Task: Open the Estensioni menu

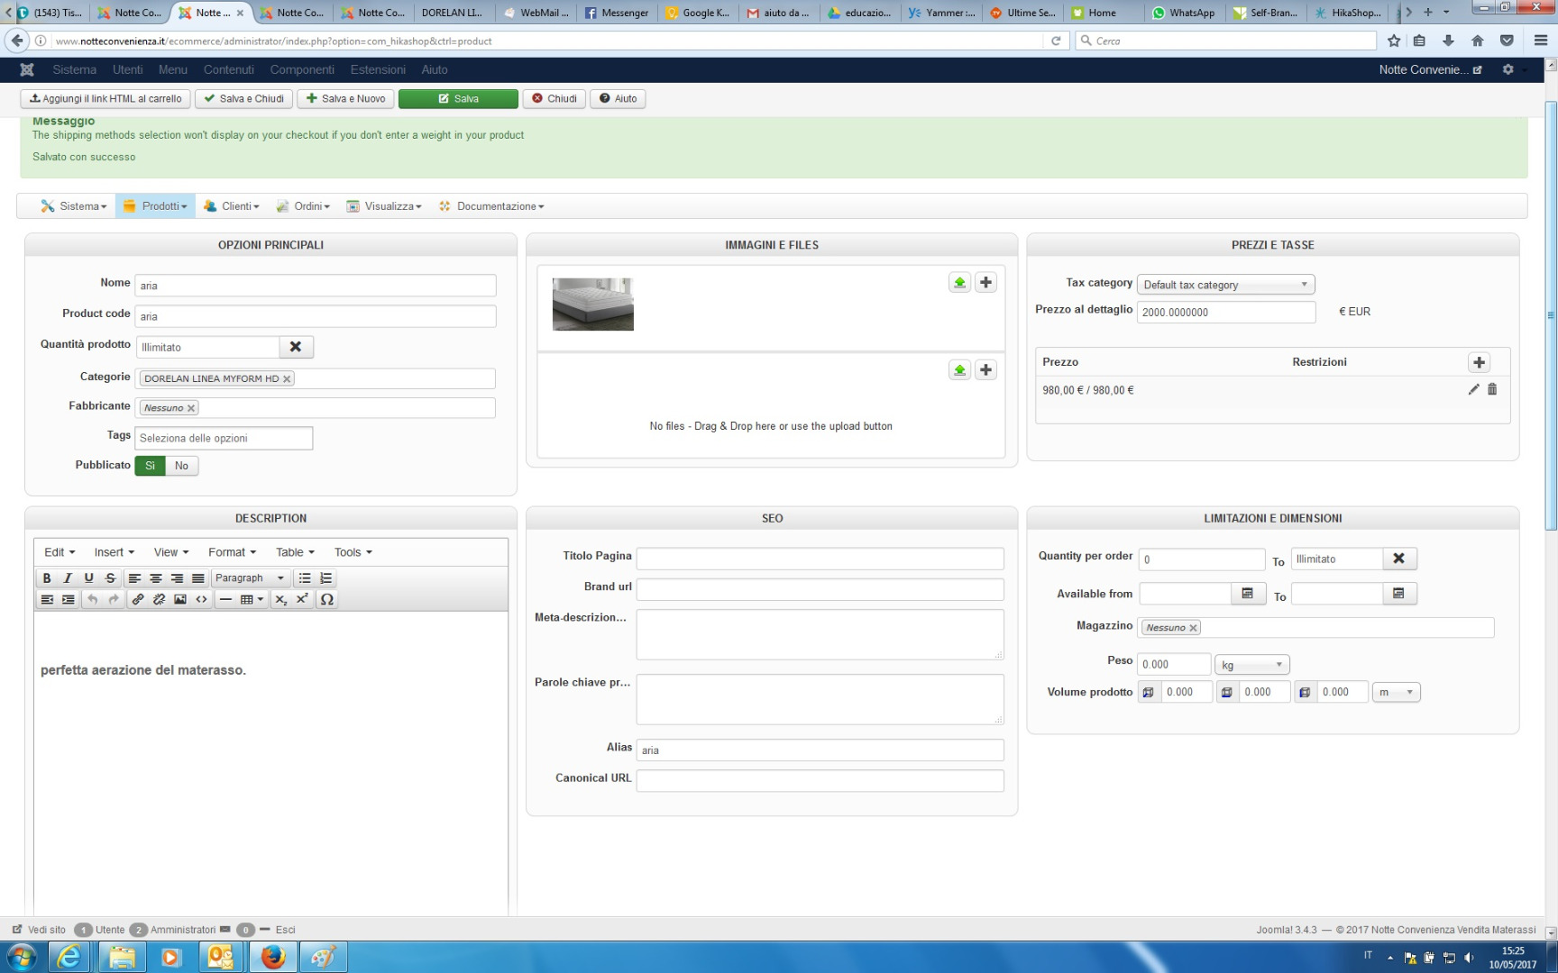Action: point(378,69)
